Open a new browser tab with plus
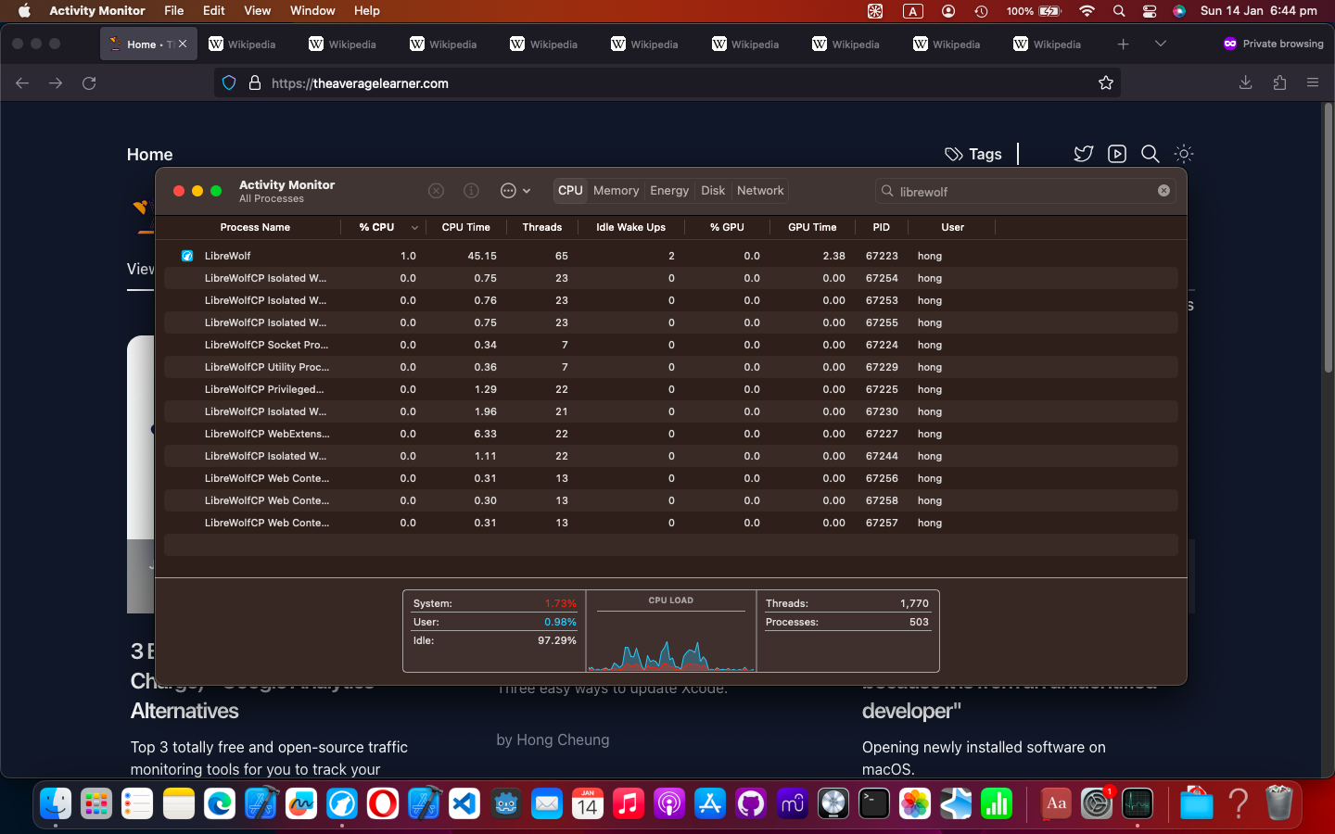Viewport: 1335px width, 834px height. coord(1123,44)
